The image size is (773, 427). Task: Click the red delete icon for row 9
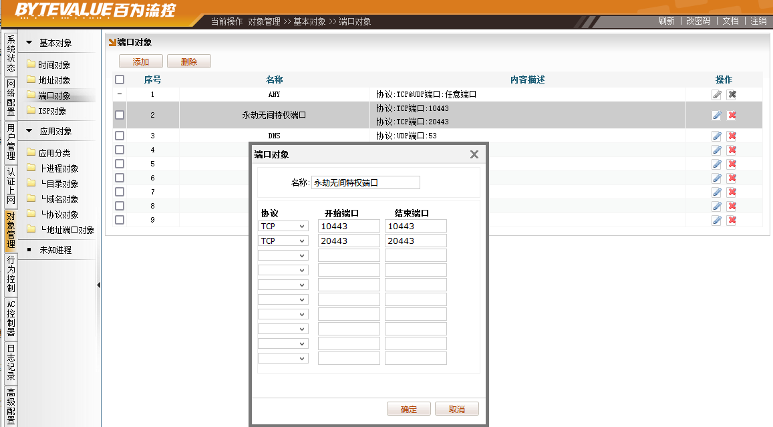732,220
